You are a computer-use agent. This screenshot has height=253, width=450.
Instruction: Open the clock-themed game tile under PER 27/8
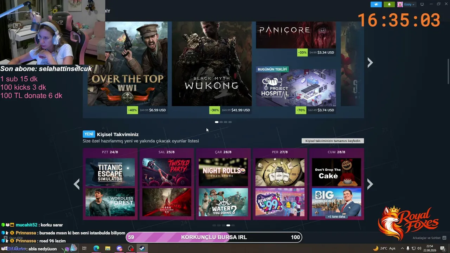click(x=280, y=172)
